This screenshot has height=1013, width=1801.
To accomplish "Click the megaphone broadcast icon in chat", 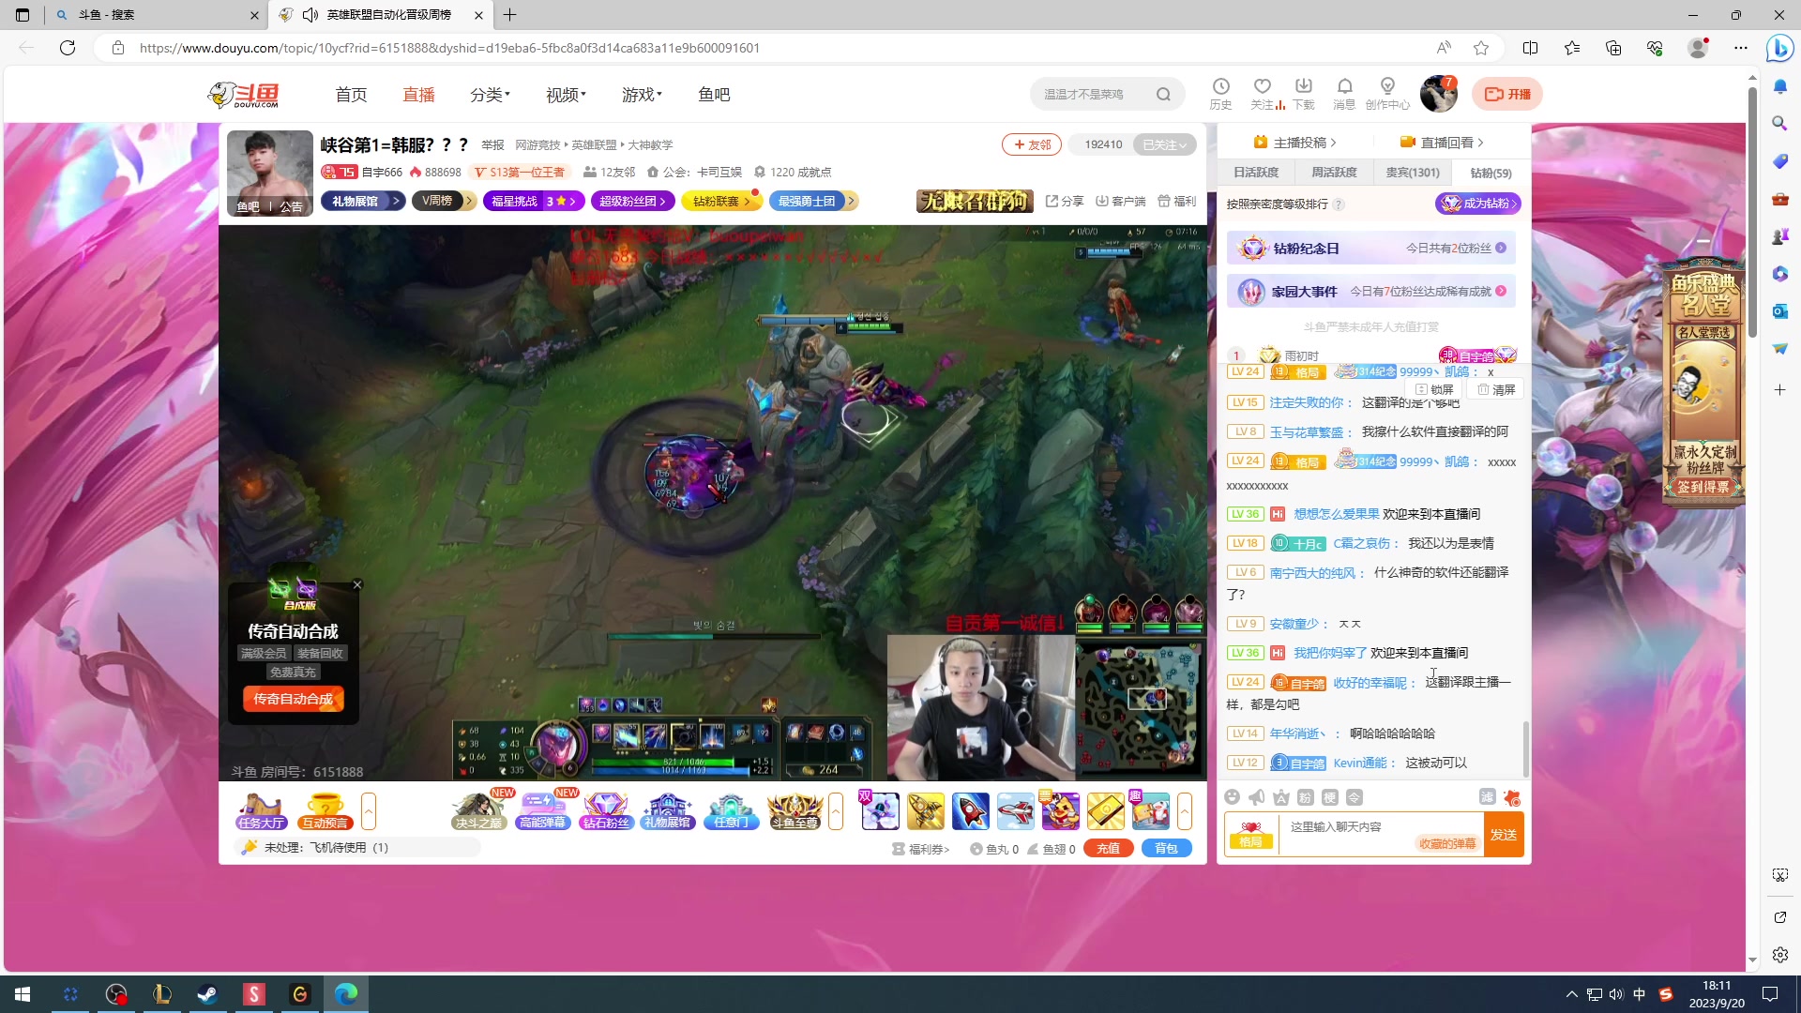I will tap(1256, 797).
